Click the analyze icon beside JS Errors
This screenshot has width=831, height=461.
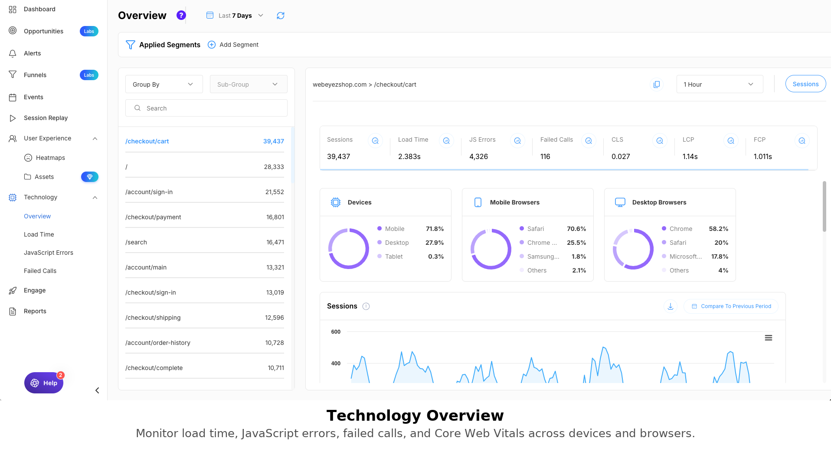click(517, 140)
